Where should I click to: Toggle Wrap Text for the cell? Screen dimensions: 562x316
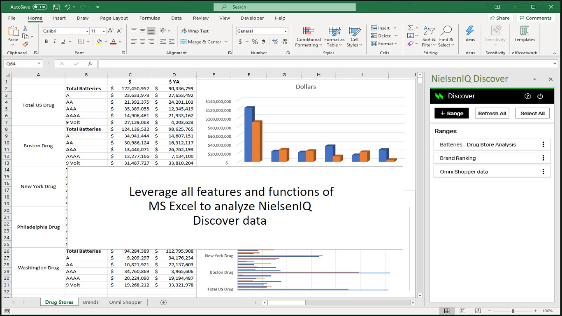pyautogui.click(x=195, y=31)
